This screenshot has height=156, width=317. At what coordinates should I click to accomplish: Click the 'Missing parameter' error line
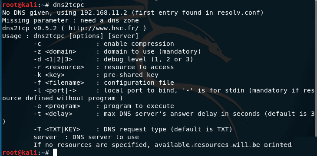[70, 21]
